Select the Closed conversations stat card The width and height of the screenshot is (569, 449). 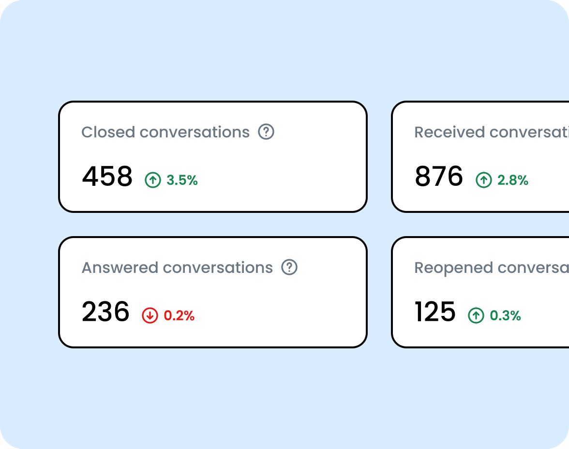213,156
